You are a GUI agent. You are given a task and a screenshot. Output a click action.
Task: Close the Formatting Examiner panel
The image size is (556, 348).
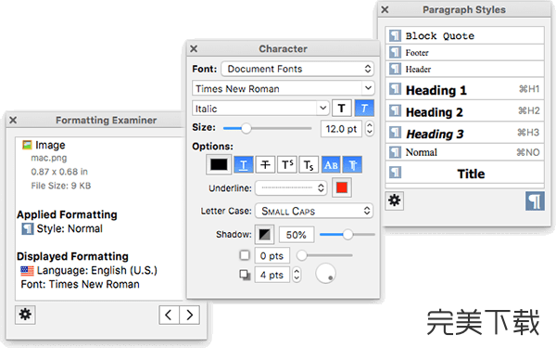pyautogui.click(x=13, y=120)
